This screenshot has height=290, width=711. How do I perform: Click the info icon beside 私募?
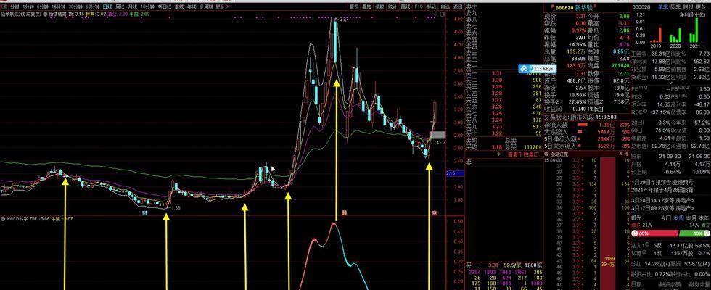coord(644,252)
